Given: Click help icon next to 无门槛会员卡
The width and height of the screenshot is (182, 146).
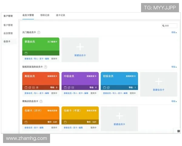Looking at the screenshot, I should pyautogui.click(x=39, y=32).
